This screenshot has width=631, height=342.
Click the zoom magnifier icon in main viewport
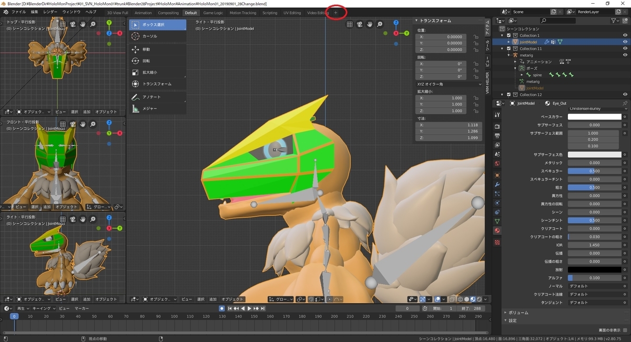380,24
